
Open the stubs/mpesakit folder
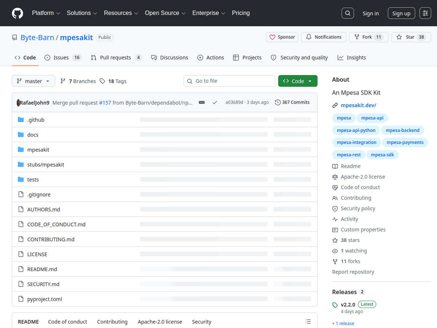click(x=46, y=164)
